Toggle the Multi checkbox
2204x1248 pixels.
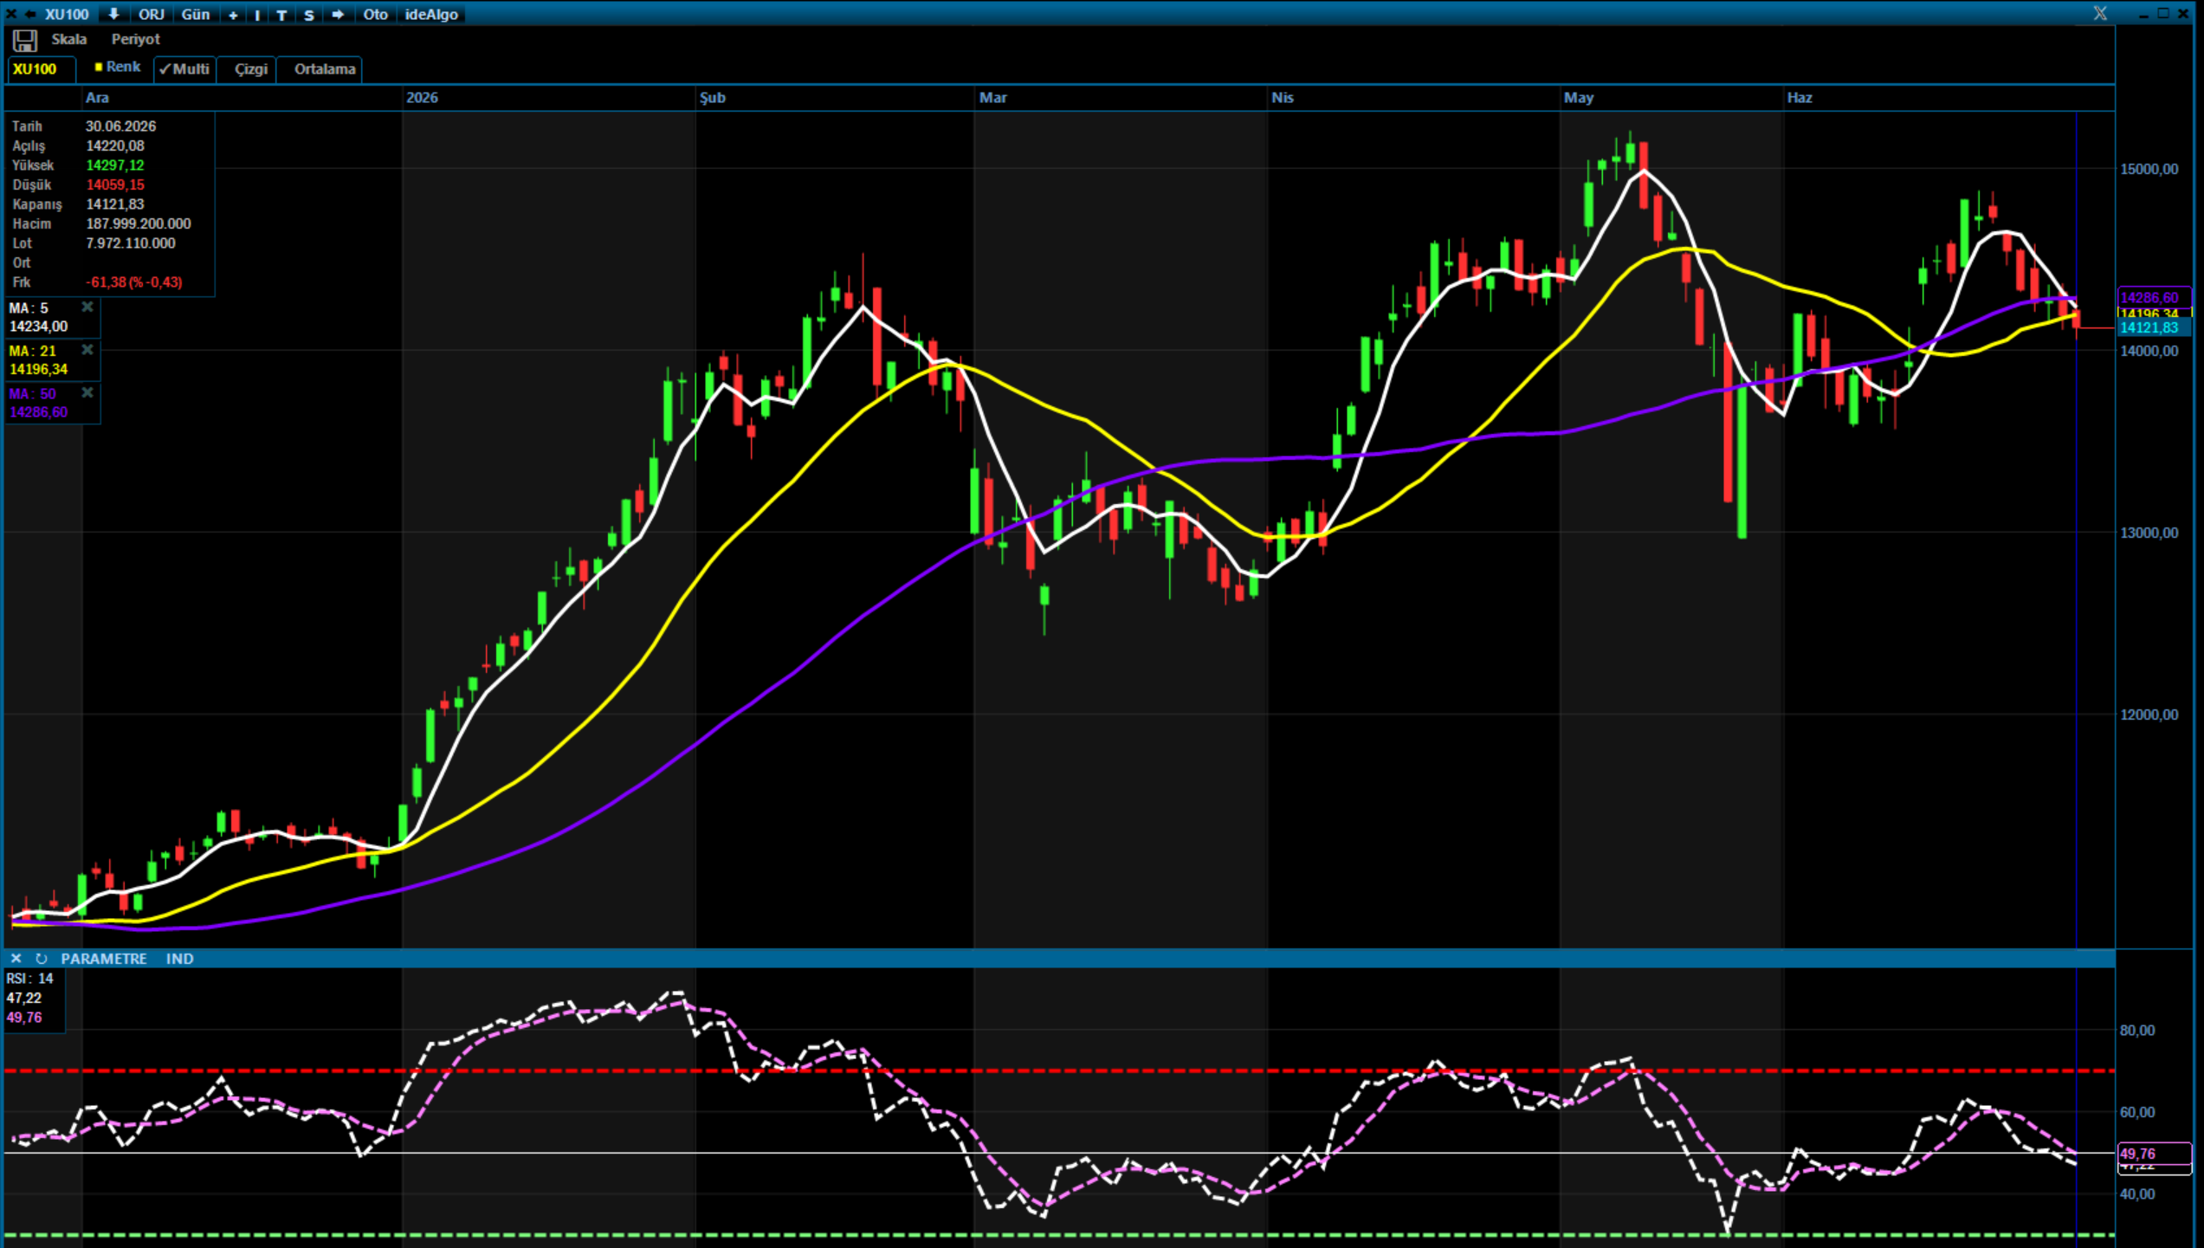(x=184, y=69)
